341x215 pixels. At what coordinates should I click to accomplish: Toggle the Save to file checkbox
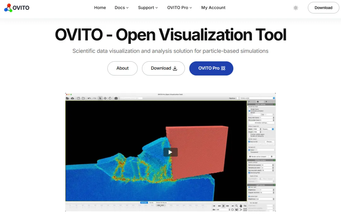pyautogui.click(x=249, y=142)
